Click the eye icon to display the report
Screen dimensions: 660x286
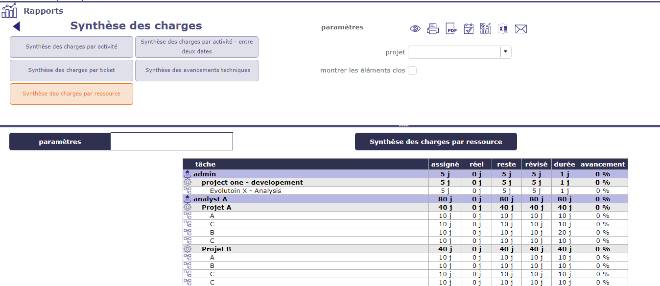tap(415, 29)
